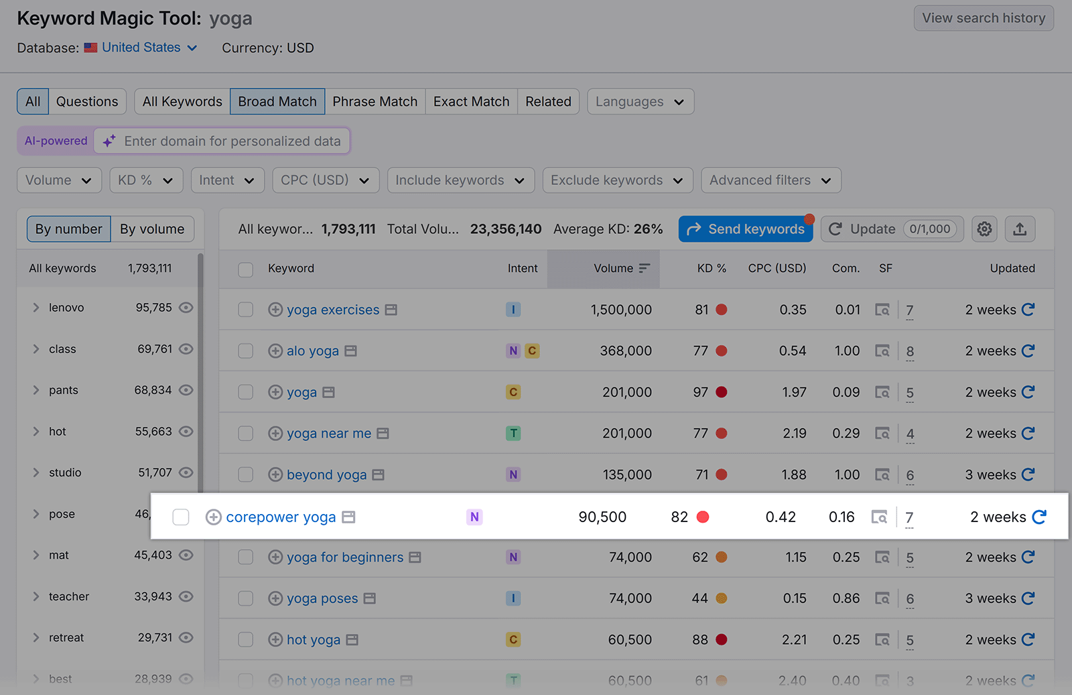
Task: Click the AI-powered sparkle icon
Action: (x=109, y=141)
